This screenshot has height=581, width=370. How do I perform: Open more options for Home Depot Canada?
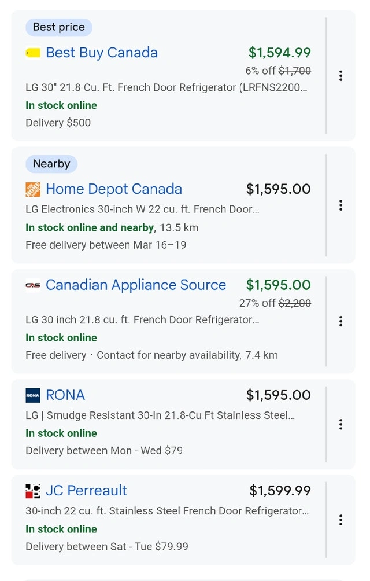pyautogui.click(x=341, y=205)
